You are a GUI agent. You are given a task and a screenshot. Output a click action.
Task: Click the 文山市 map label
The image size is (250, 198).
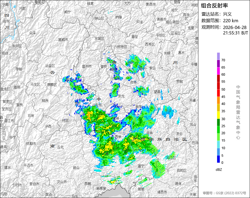pos(62,182)
